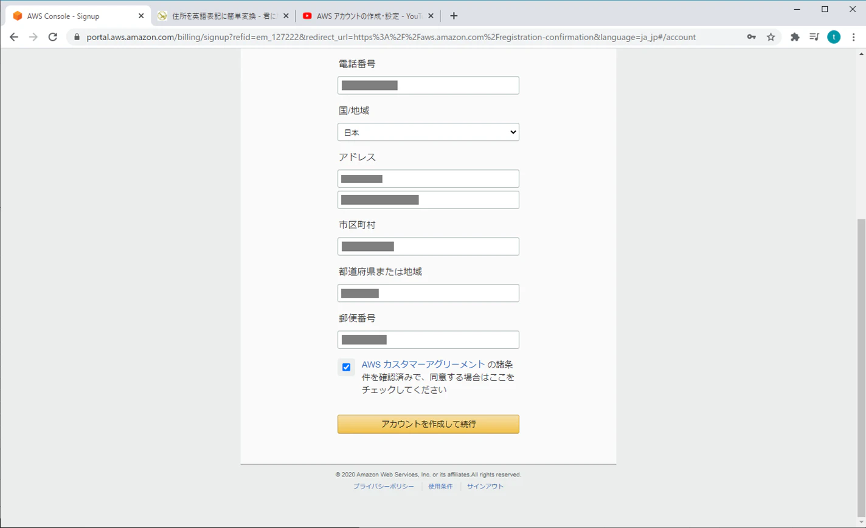
Task: Focus second アドレス line field
Action: [x=428, y=200]
